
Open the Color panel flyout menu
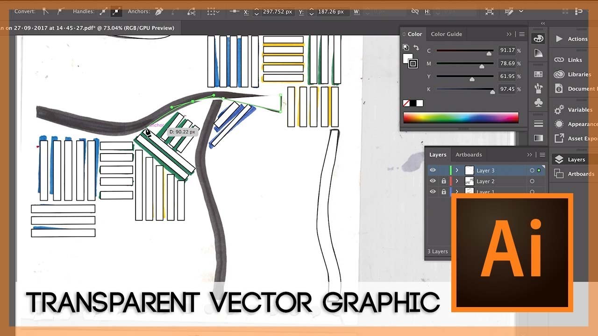(x=522, y=34)
